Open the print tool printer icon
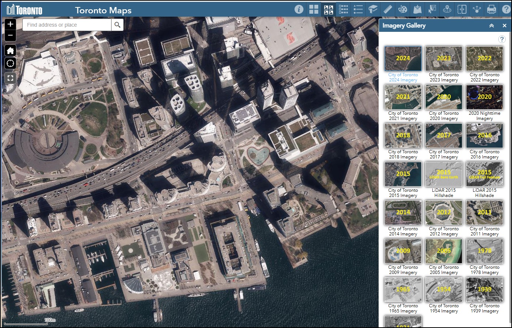This screenshot has height=328, width=512. point(492,9)
